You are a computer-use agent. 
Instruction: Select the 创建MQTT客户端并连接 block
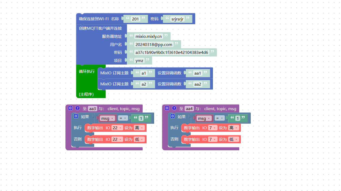[100, 28]
